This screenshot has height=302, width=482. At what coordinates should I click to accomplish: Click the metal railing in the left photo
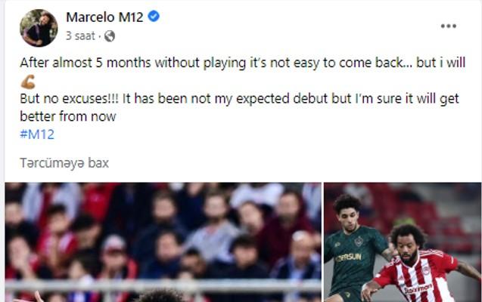click(163, 285)
